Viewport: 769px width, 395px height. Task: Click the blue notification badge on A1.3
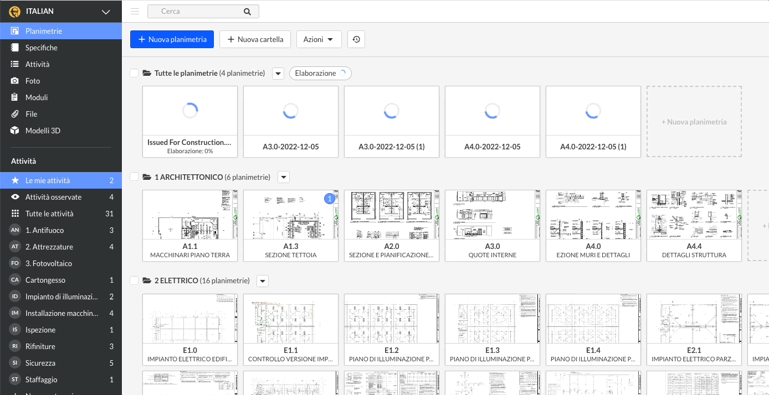[330, 199]
